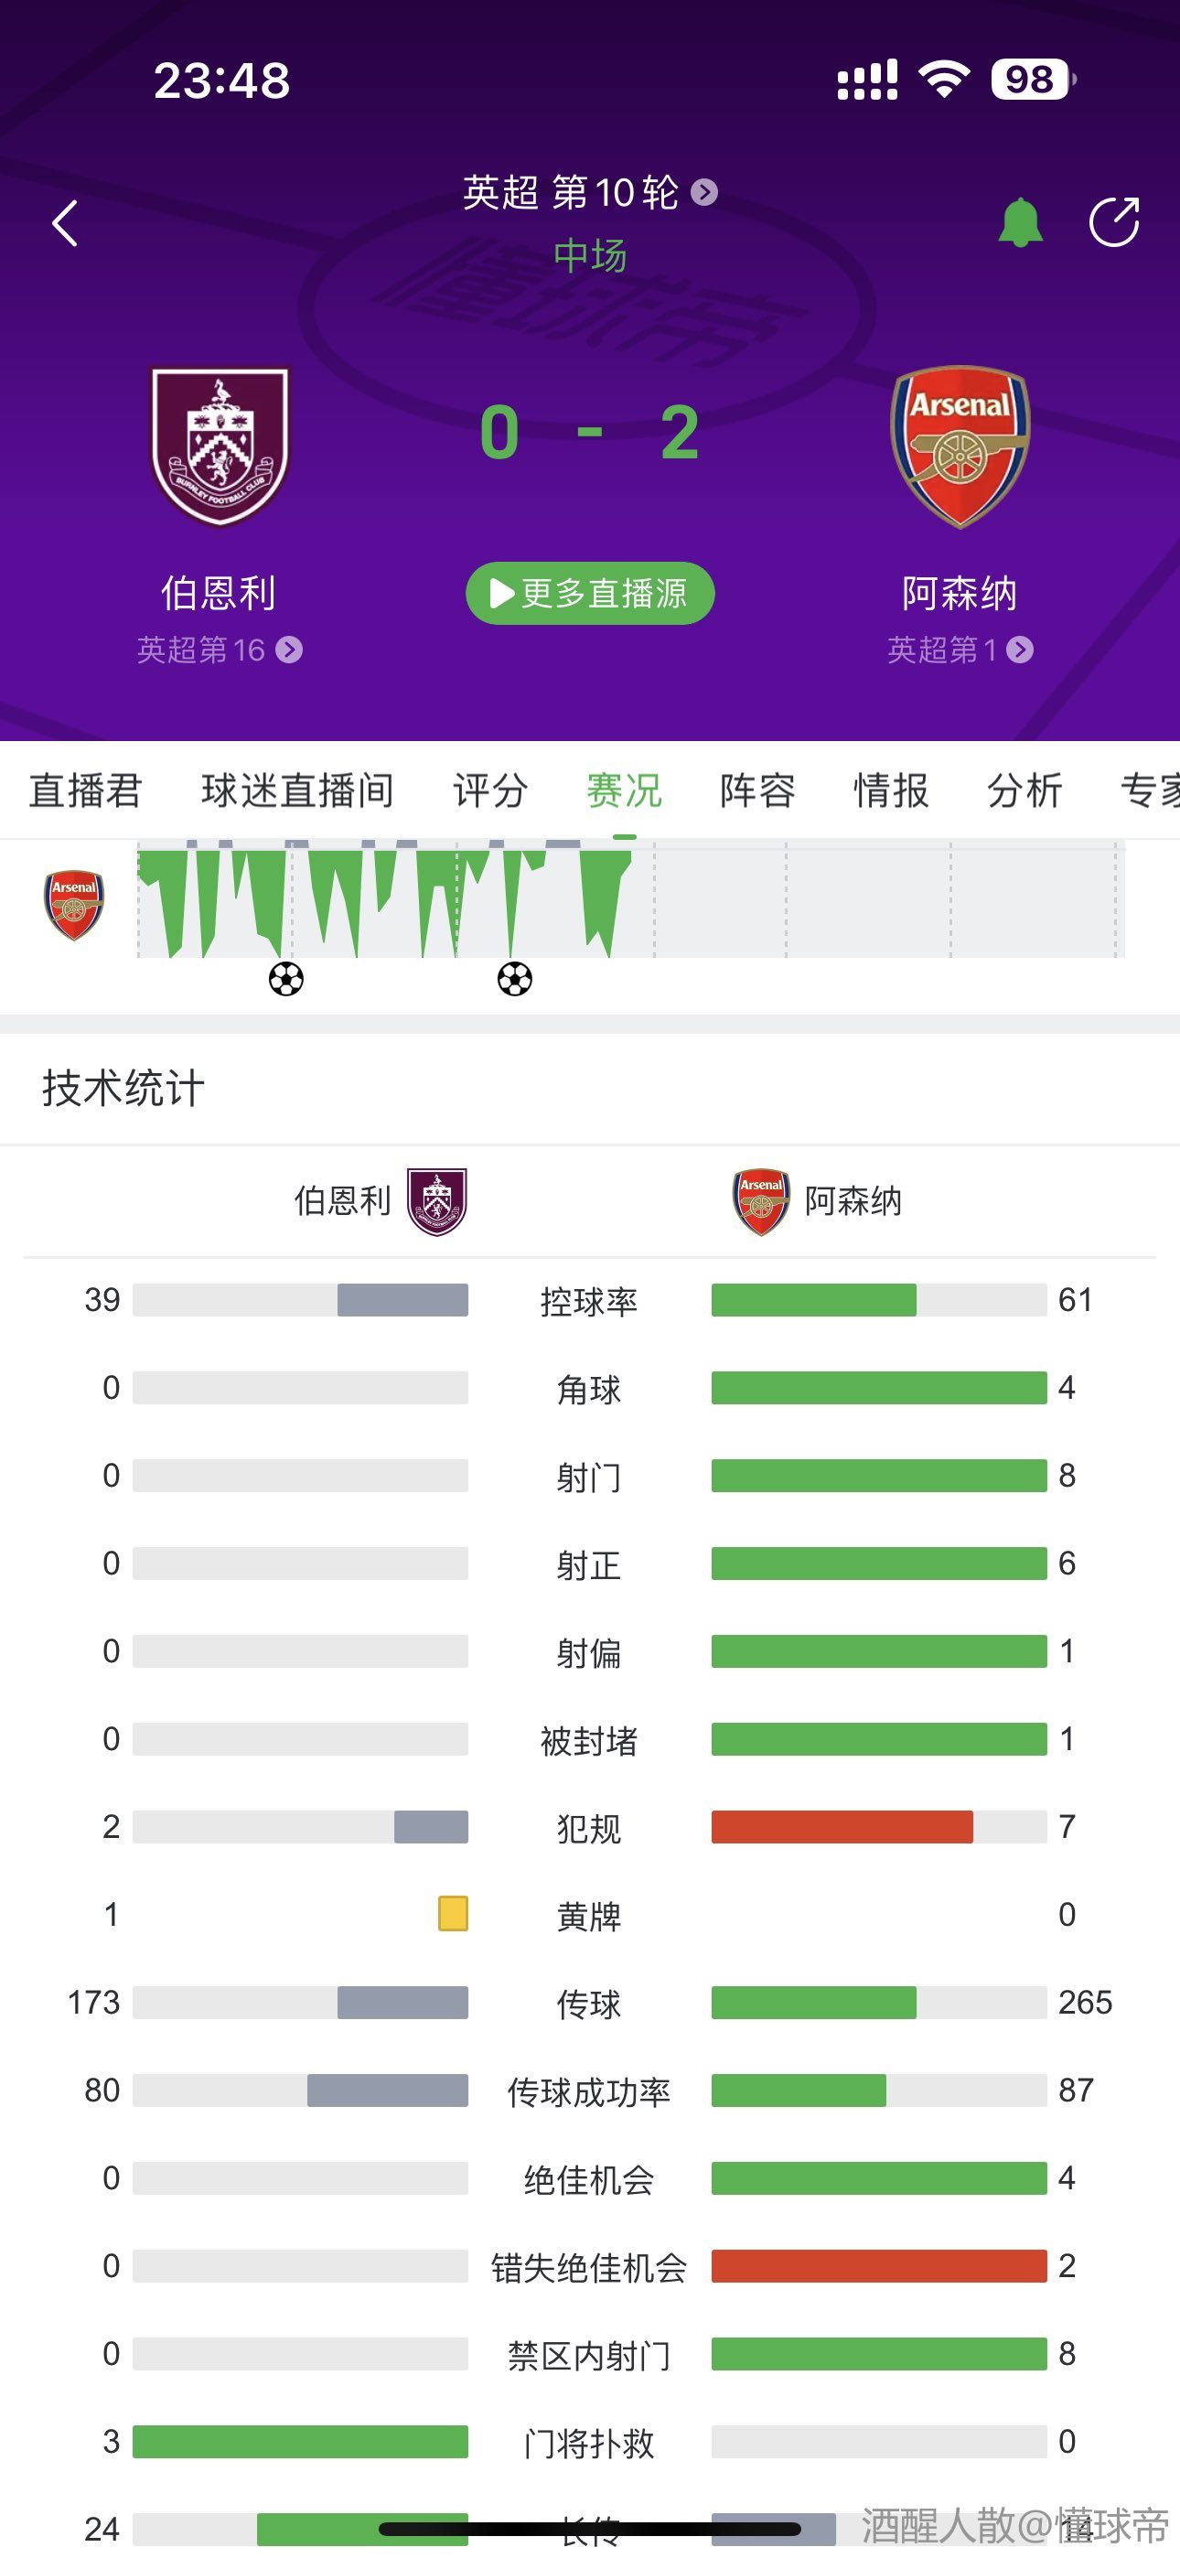
Task: Open the 评分 tab
Action: tap(489, 790)
